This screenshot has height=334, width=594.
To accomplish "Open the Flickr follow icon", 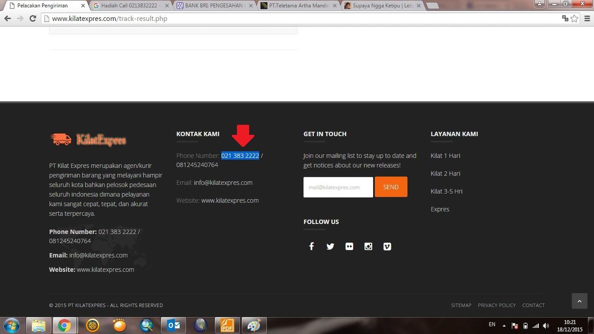I will [x=349, y=246].
